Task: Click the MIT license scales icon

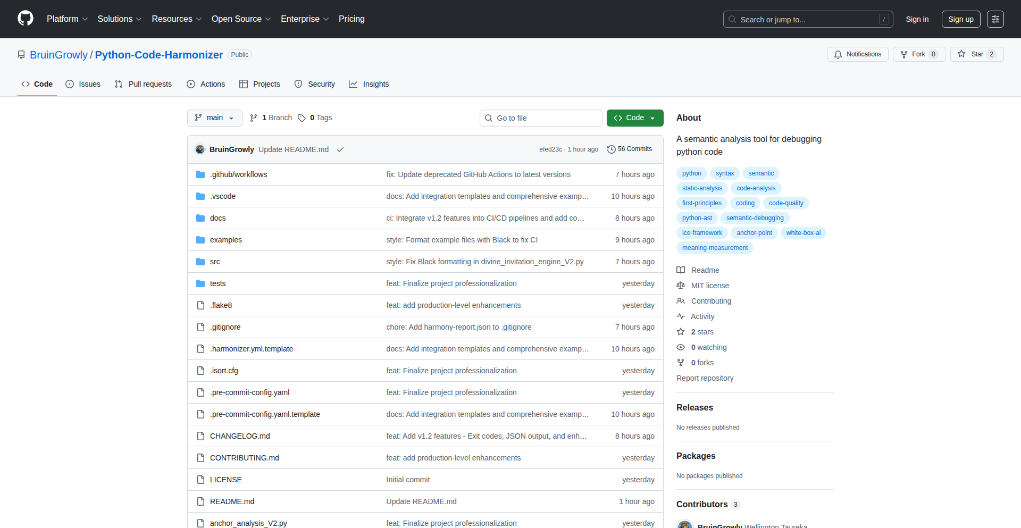Action: click(681, 286)
